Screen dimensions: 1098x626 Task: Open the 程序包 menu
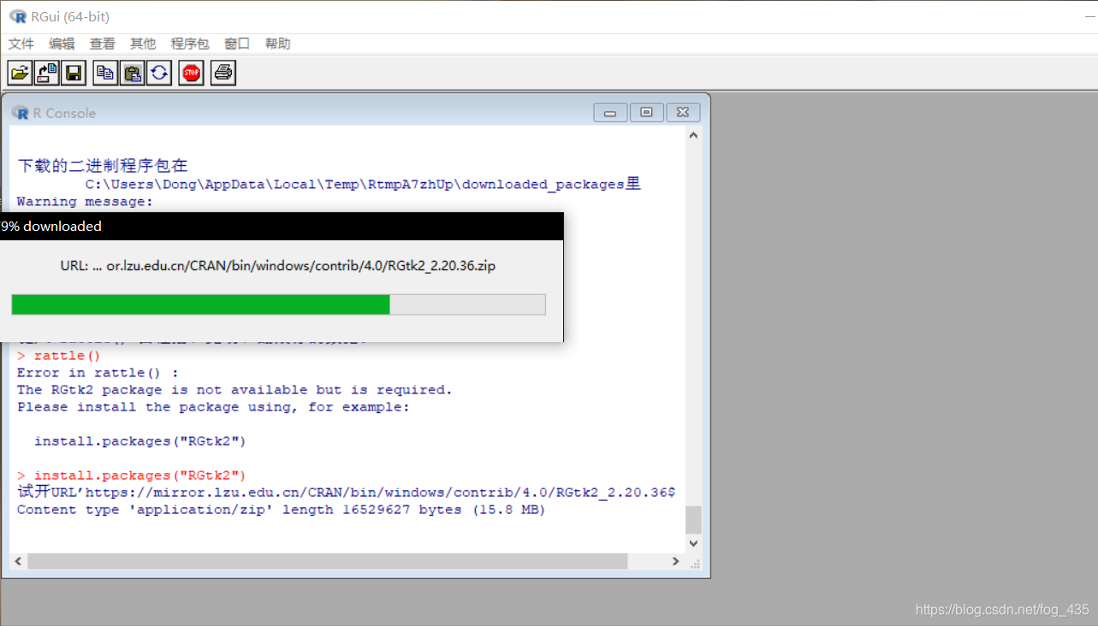190,44
